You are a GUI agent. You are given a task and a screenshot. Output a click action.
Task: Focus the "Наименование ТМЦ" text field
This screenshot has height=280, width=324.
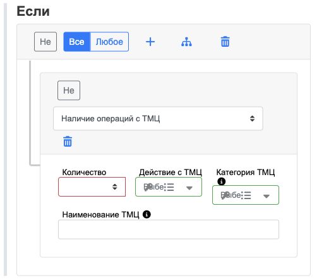[x=169, y=229]
